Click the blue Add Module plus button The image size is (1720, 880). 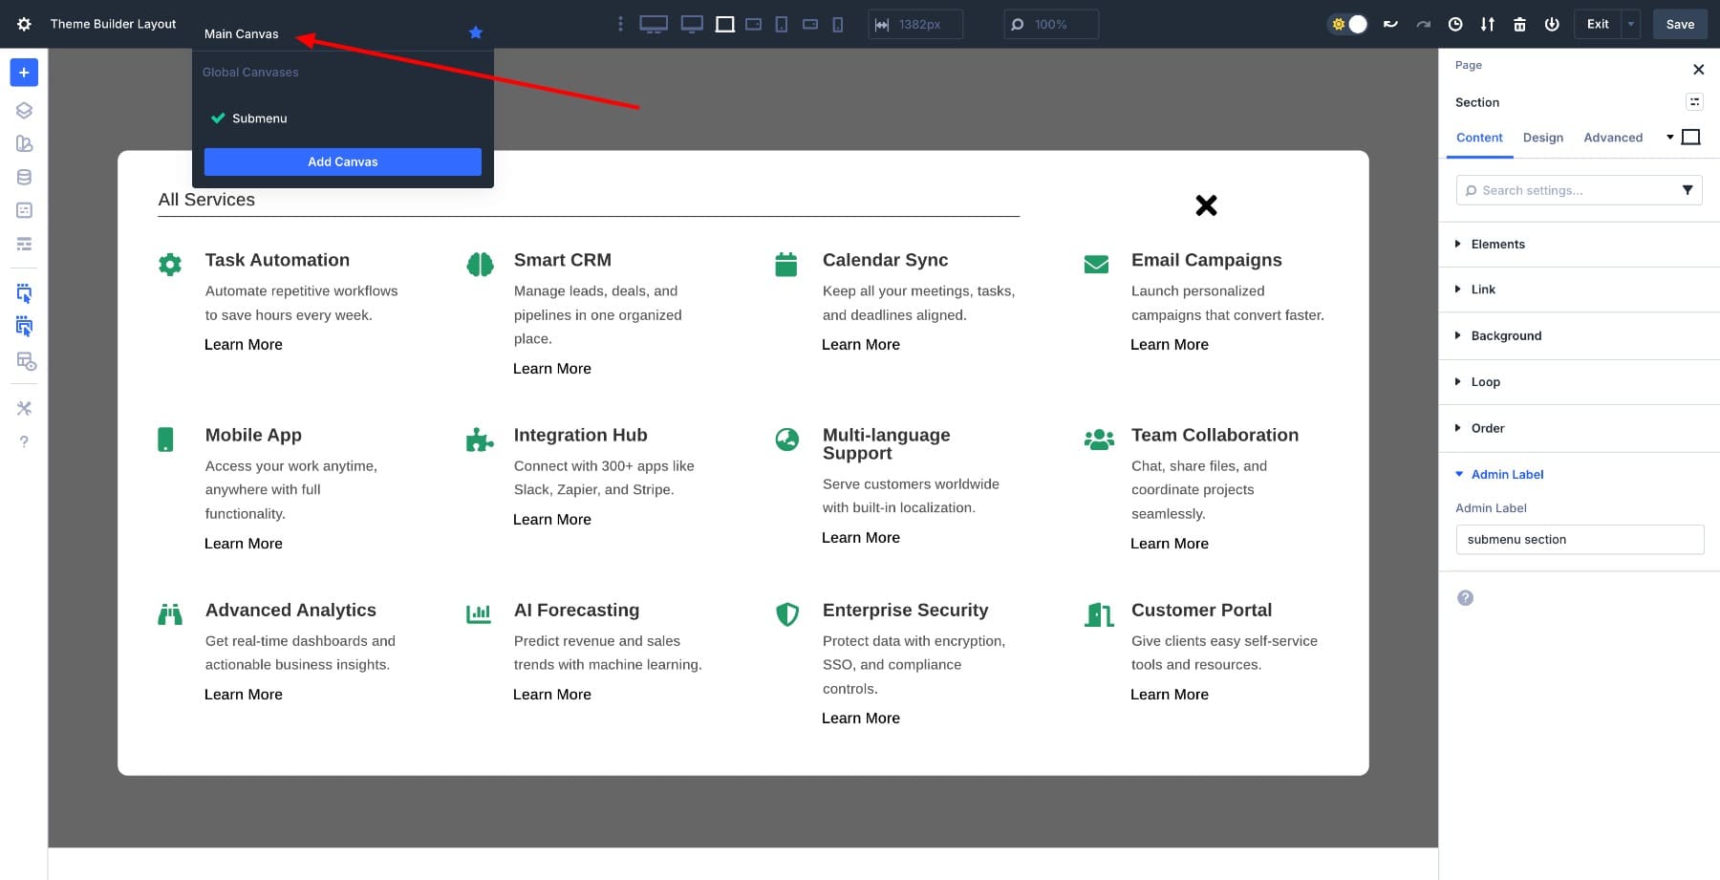24,73
